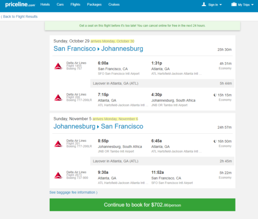
Task: Open Cruises in the top navigation
Action: pyautogui.click(x=114, y=4)
